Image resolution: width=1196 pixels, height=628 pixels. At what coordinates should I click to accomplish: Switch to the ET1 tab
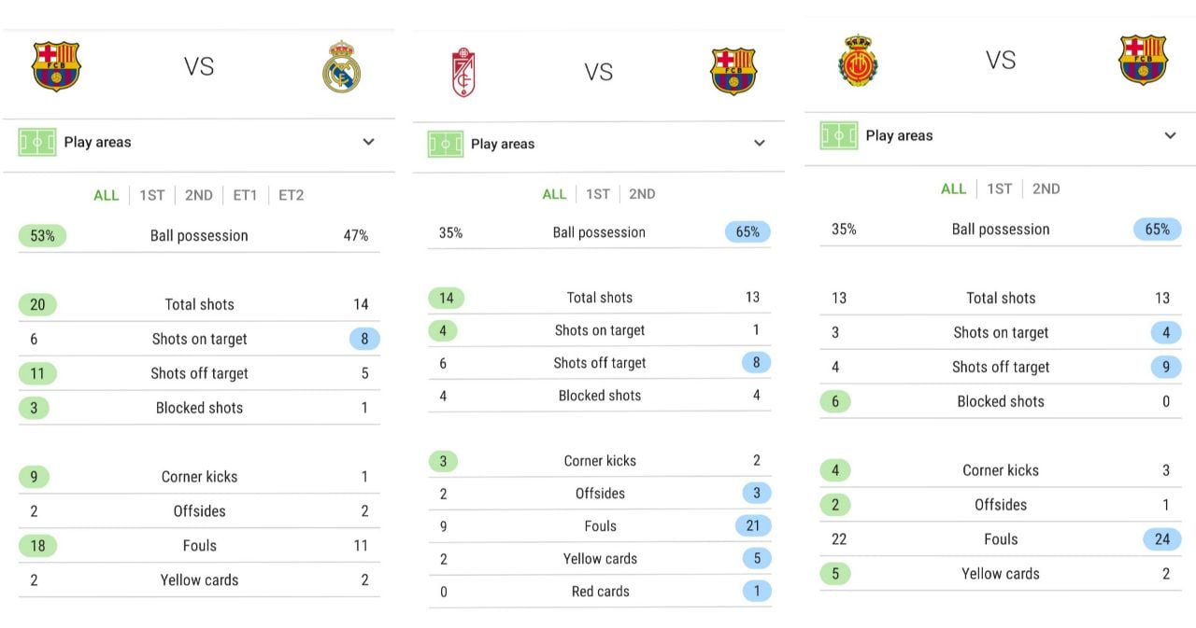click(x=245, y=195)
